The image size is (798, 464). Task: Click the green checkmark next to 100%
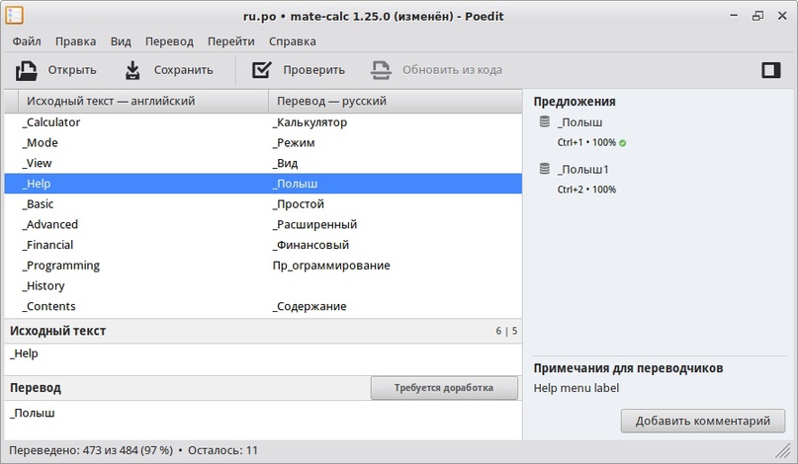point(622,143)
